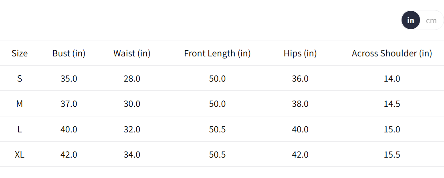
Task: Click across shoulder value 15.5
Action: (x=392, y=154)
